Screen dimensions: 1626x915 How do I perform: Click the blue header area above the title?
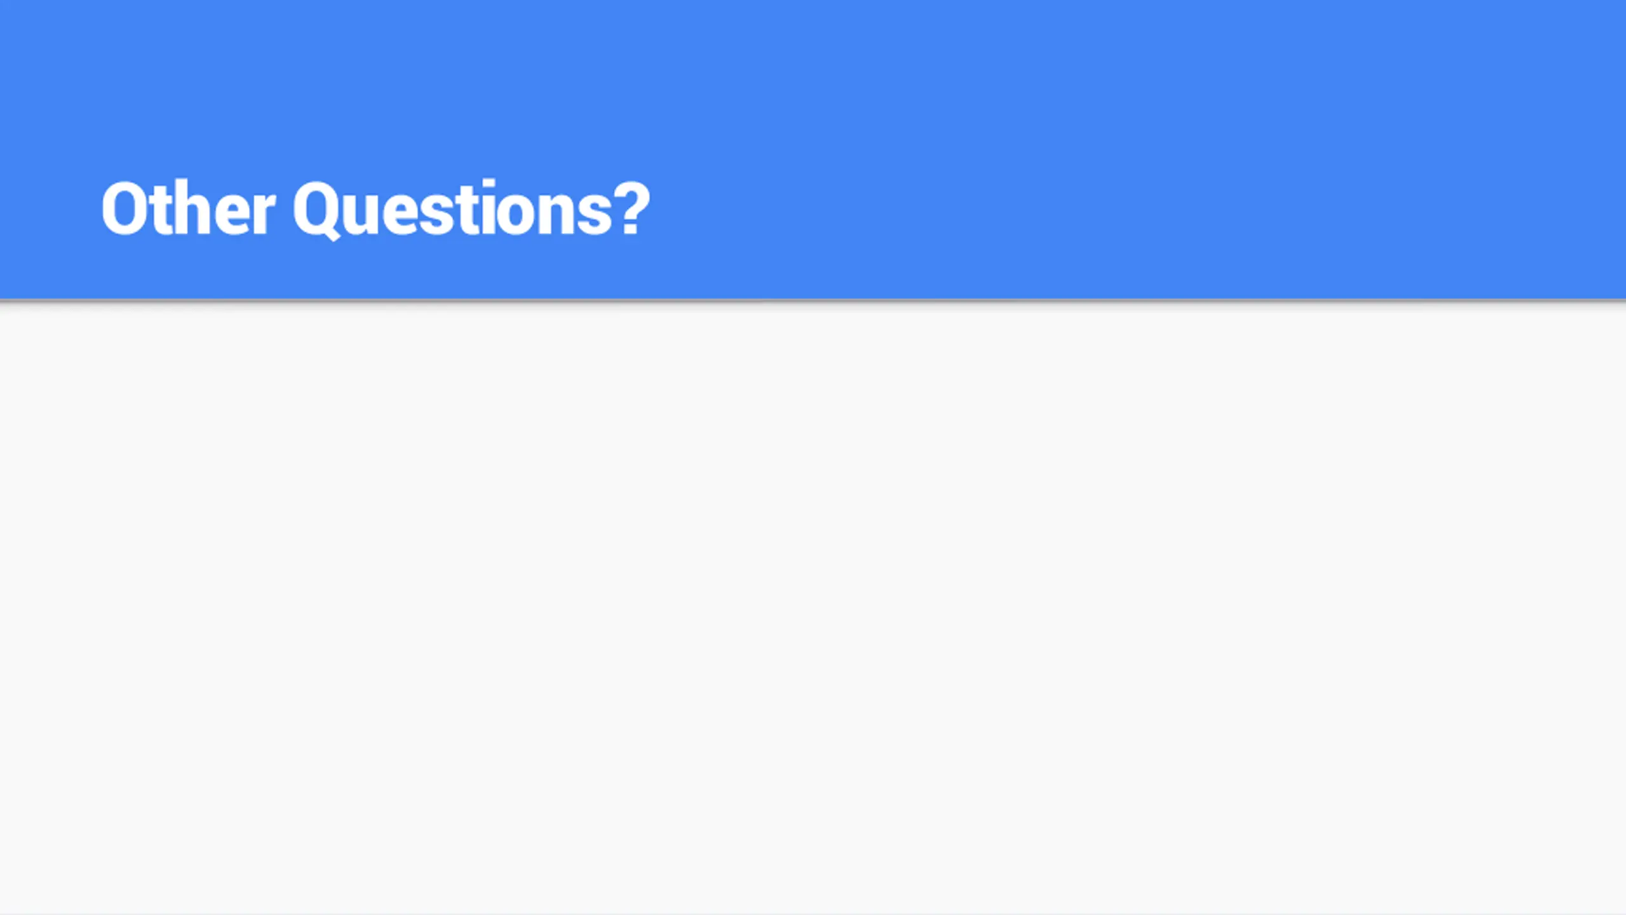(x=376, y=89)
